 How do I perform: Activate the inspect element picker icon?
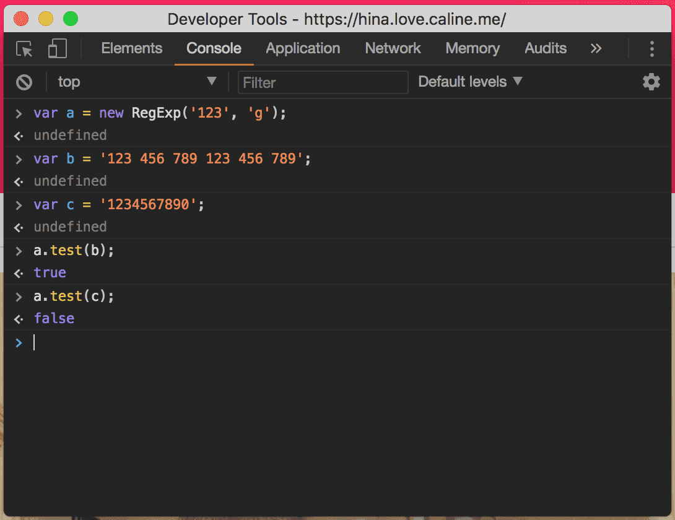(24, 49)
